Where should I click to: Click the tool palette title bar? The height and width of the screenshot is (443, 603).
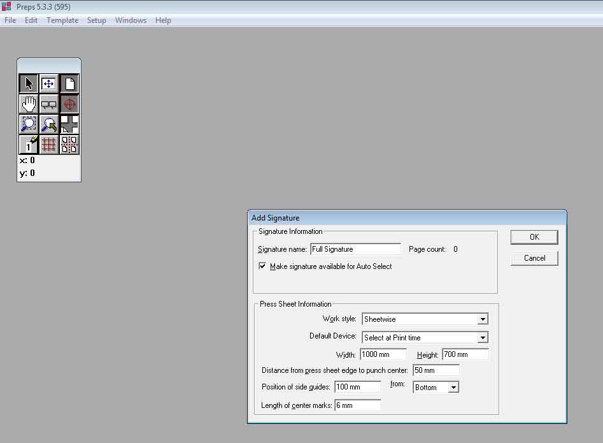pos(49,65)
